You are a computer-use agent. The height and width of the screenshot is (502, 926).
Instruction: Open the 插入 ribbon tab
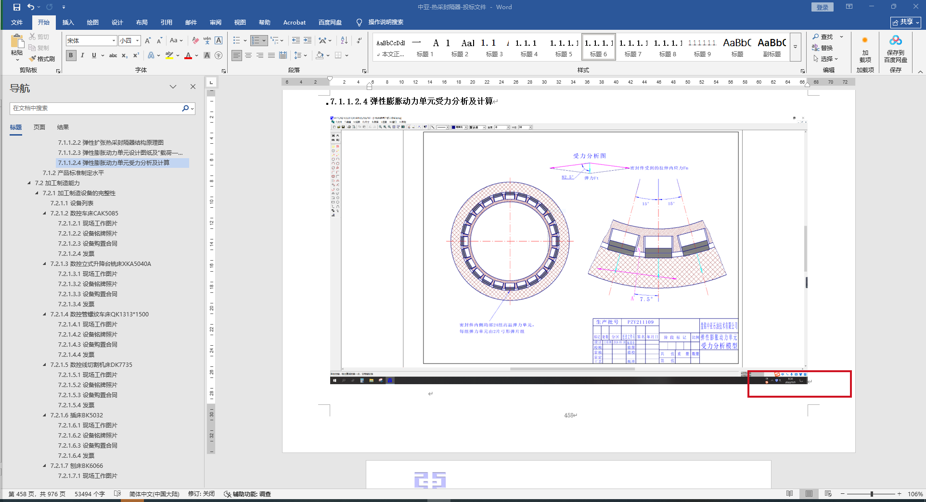pos(68,22)
